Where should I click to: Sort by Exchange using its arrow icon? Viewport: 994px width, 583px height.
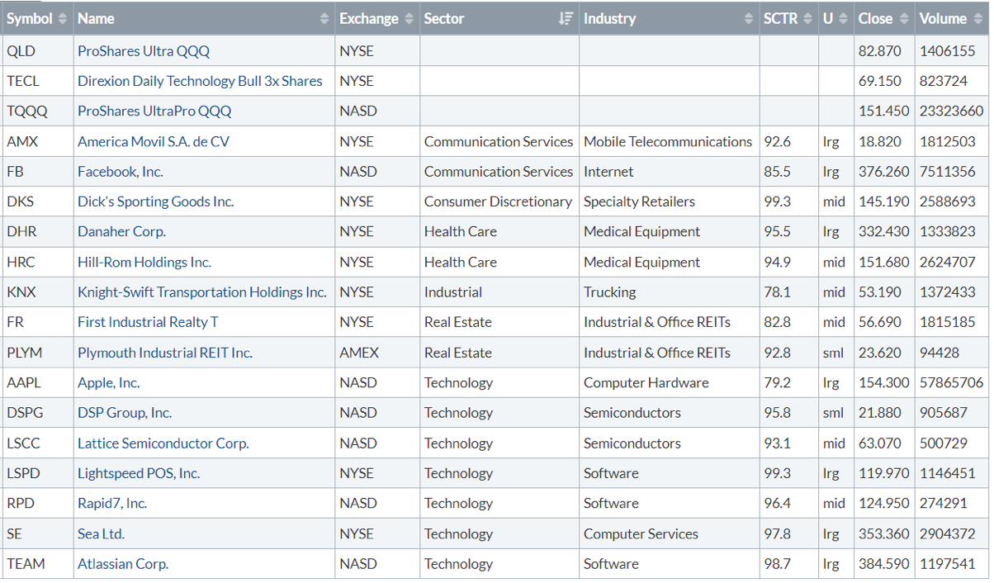coord(408,19)
